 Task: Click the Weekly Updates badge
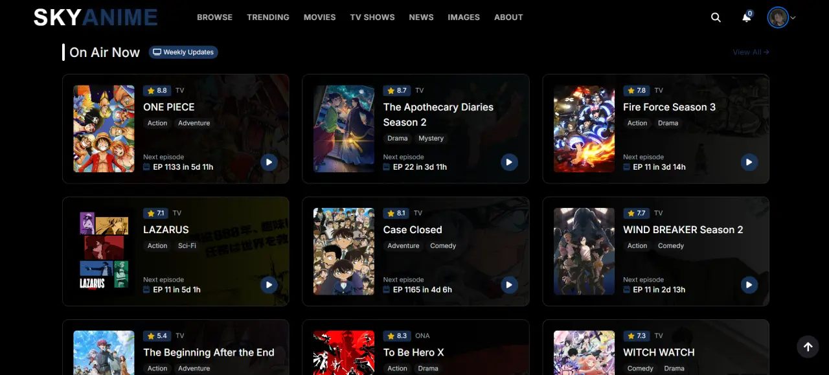point(183,52)
